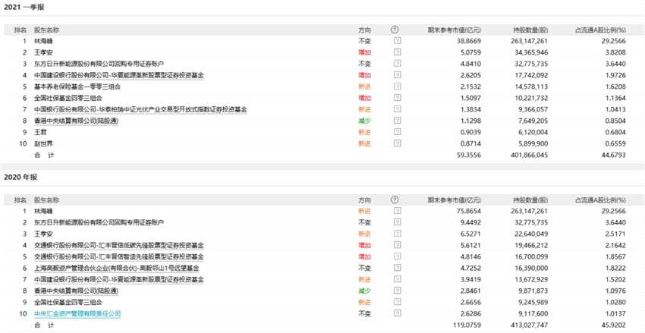Open the blue 中央汇金资产管理有限责任公司 link
This screenshot has height=333, width=645.
(77, 313)
